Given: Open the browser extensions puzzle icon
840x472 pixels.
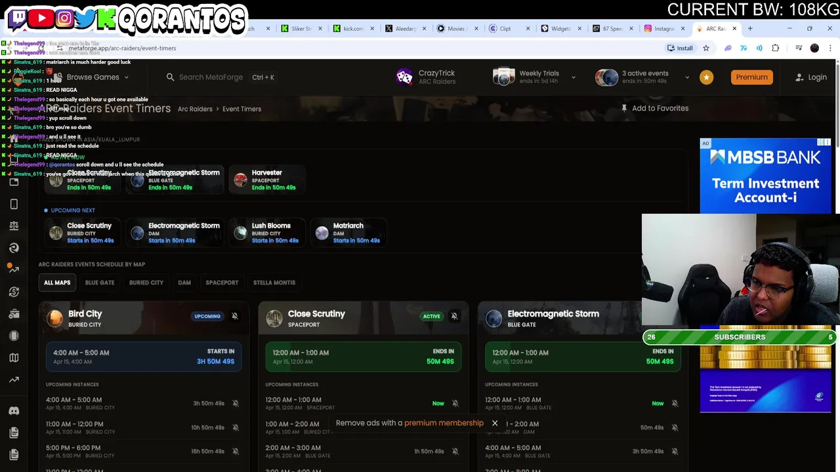Looking at the screenshot, I should click(x=776, y=48).
